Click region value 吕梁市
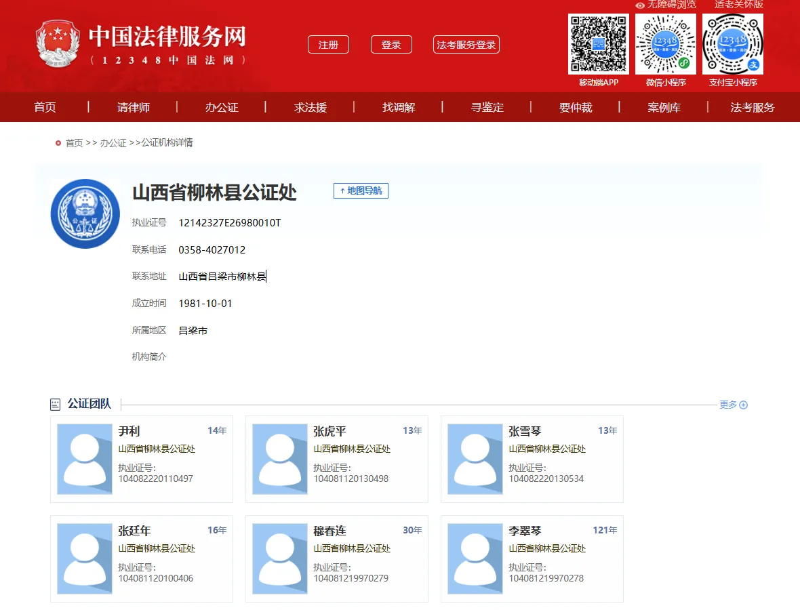Screen dimensions: 800x610 [x=193, y=331]
